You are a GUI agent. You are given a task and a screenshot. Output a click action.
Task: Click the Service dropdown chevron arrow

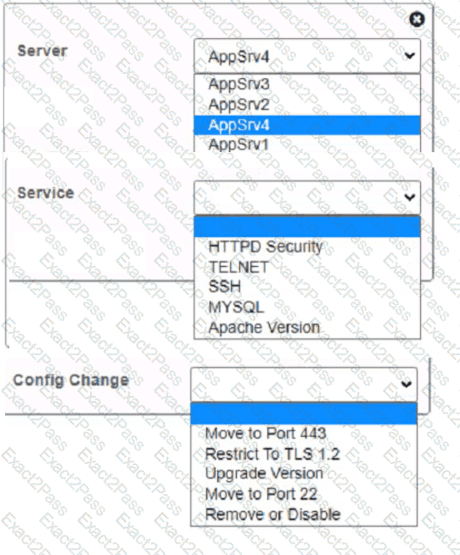(409, 197)
